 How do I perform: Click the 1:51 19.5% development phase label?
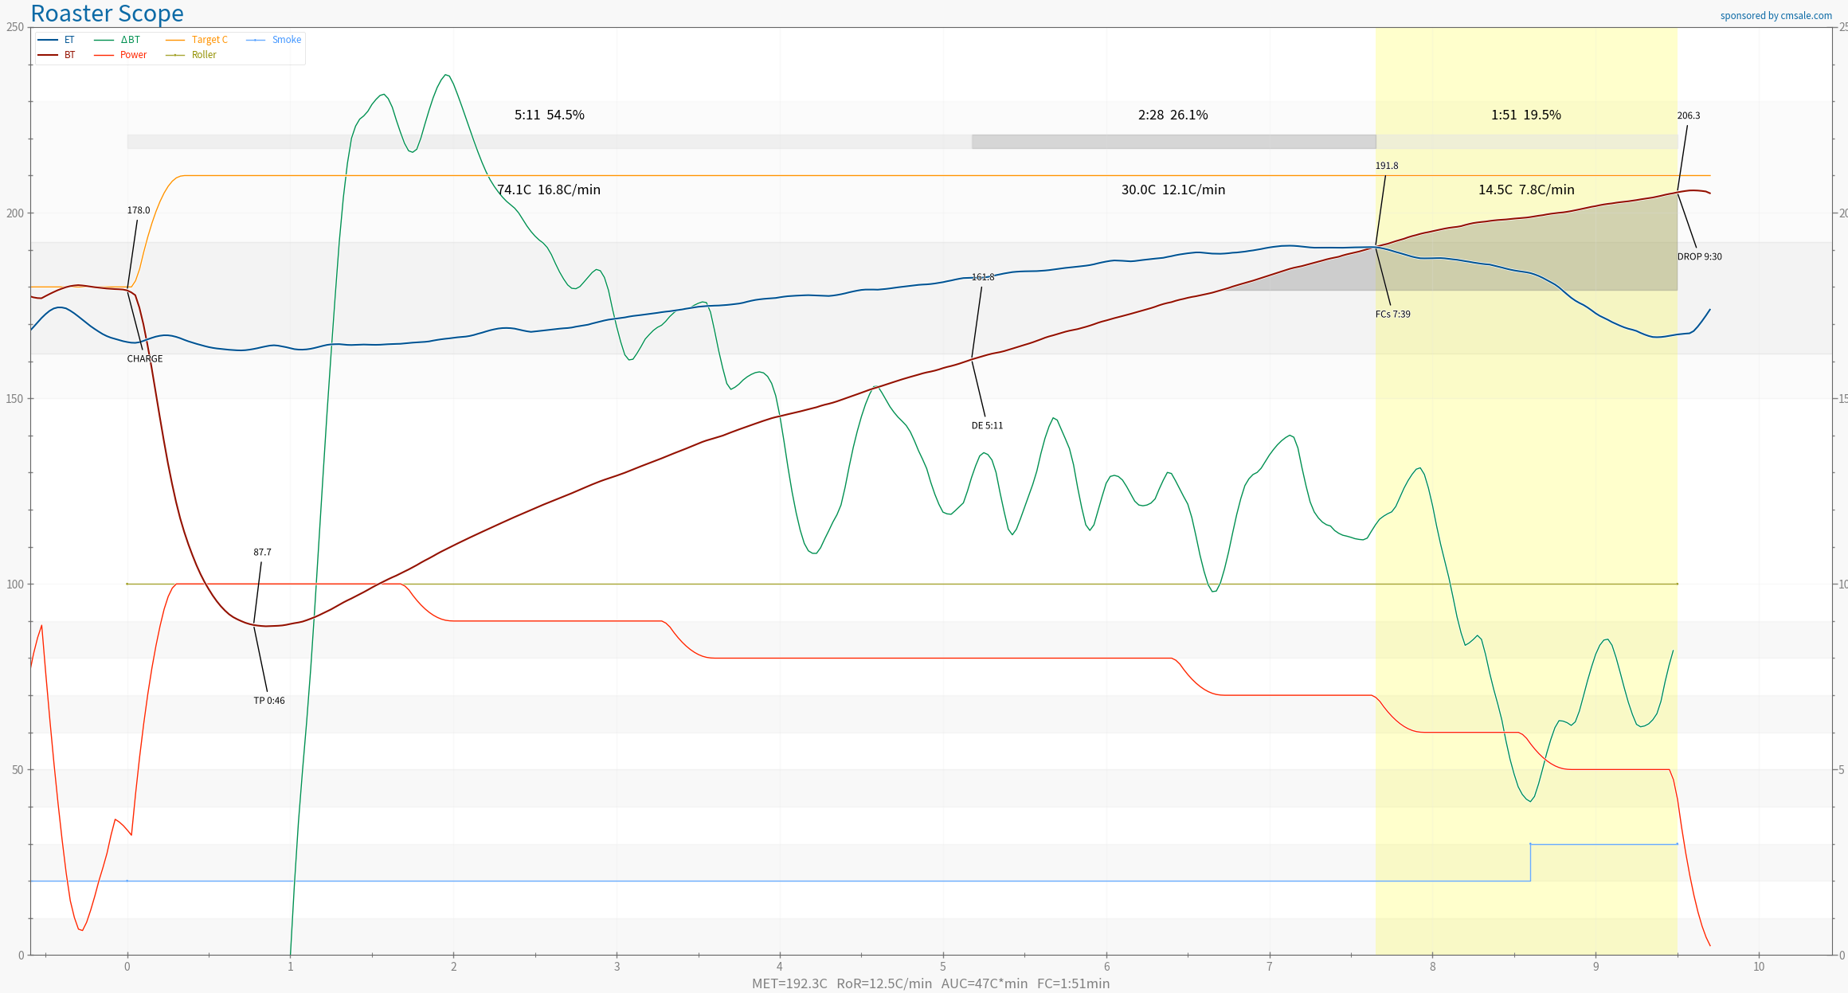1525,115
